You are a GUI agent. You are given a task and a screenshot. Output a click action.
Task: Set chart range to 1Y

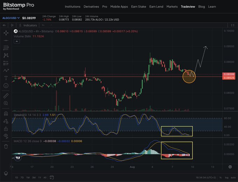click(40, 177)
